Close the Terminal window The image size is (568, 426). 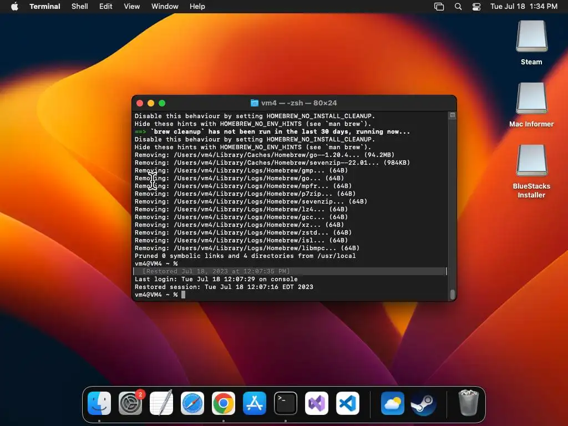140,103
